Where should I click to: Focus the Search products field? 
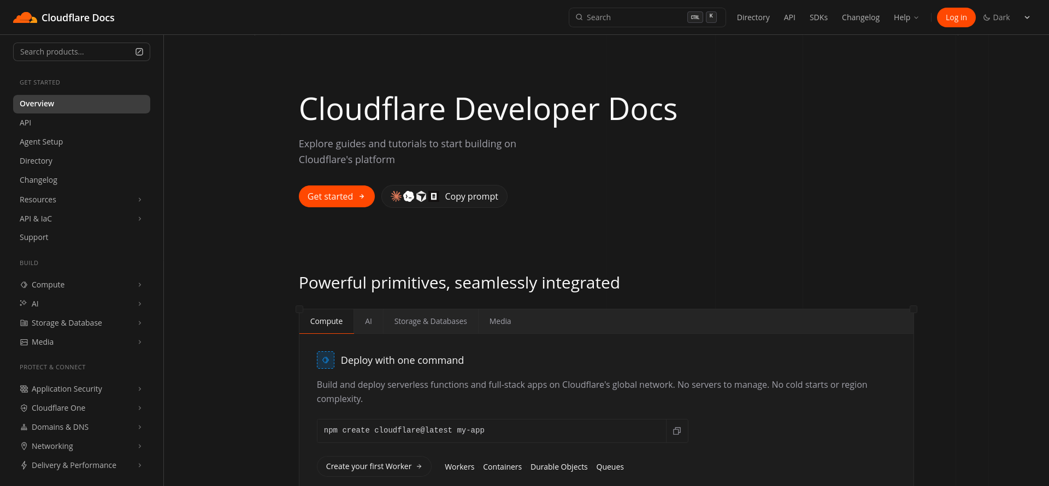coord(81,52)
